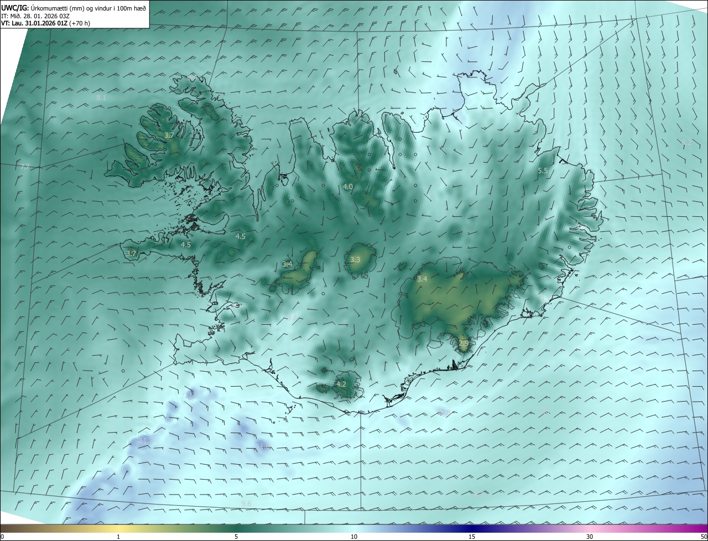708x541 pixels.
Task: Click the 3.4 value on Langjökull glacier
Action: pos(287,264)
